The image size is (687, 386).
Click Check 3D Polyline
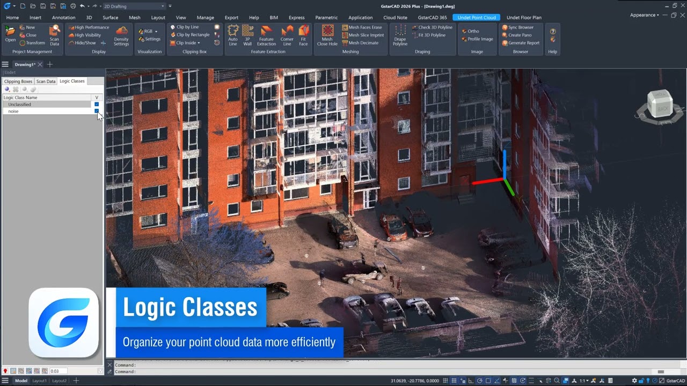[432, 27]
